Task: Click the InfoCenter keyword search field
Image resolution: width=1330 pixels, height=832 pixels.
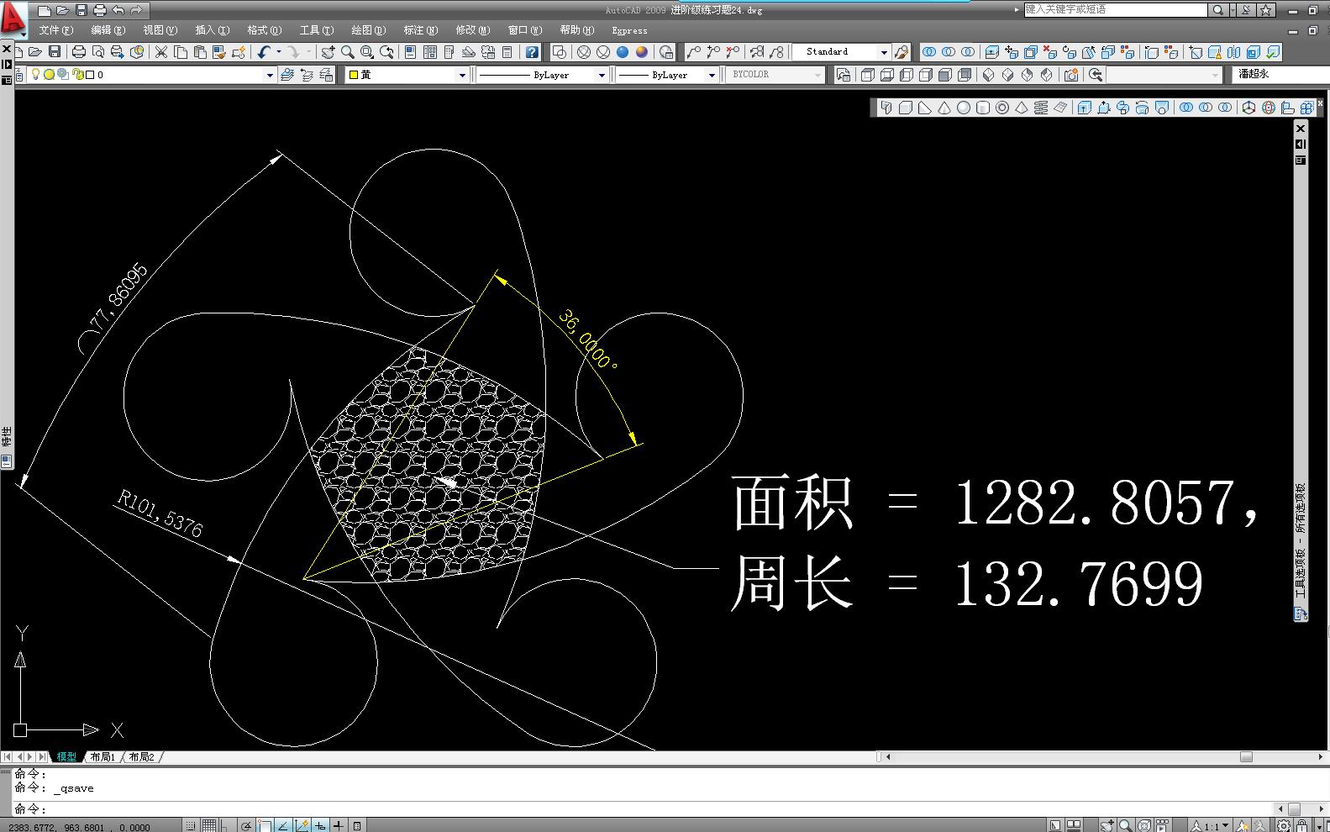Action: click(x=1116, y=10)
